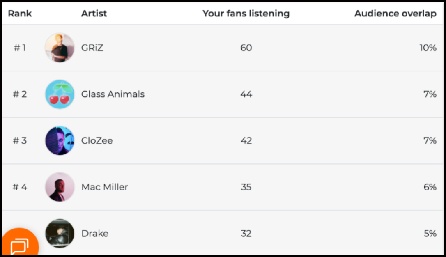Click GRiZ's 60 fans listening value

click(246, 48)
